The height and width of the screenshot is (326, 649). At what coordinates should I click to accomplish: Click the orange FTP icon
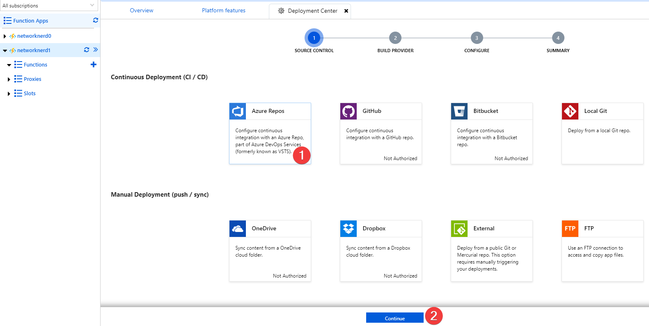tap(570, 229)
